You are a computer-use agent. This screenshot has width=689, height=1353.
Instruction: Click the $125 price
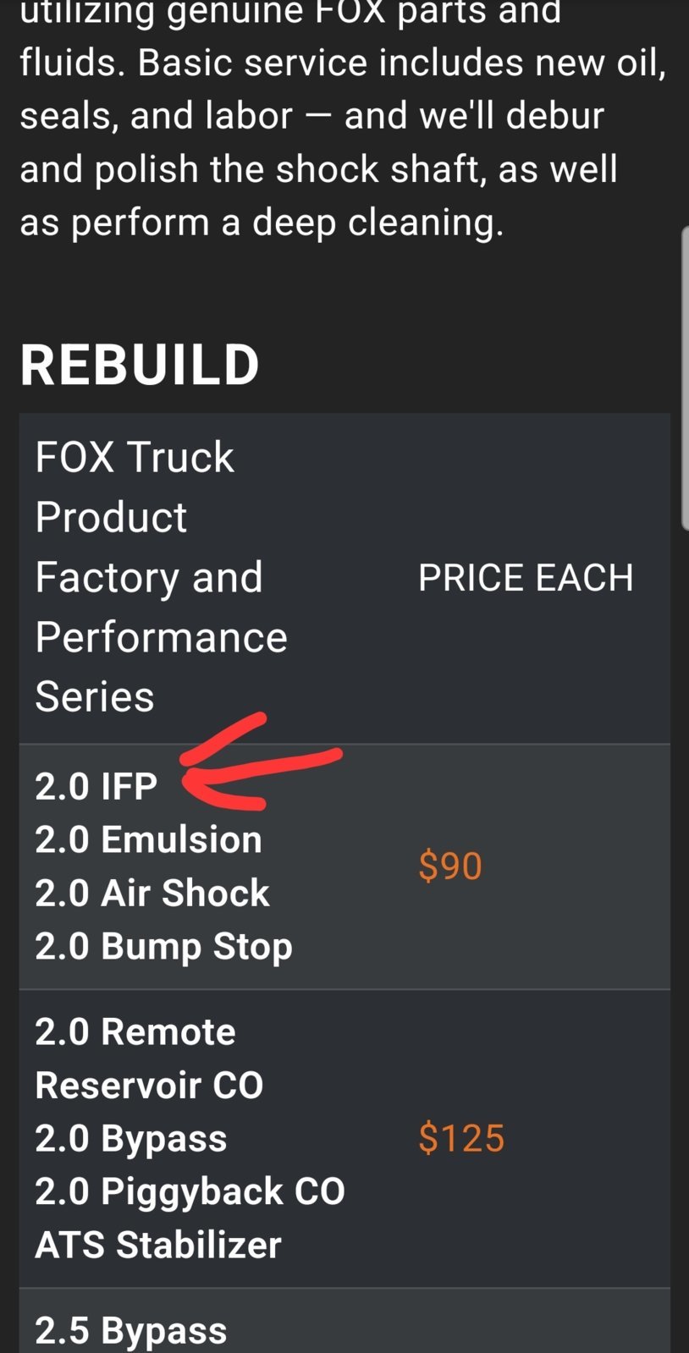(461, 1138)
